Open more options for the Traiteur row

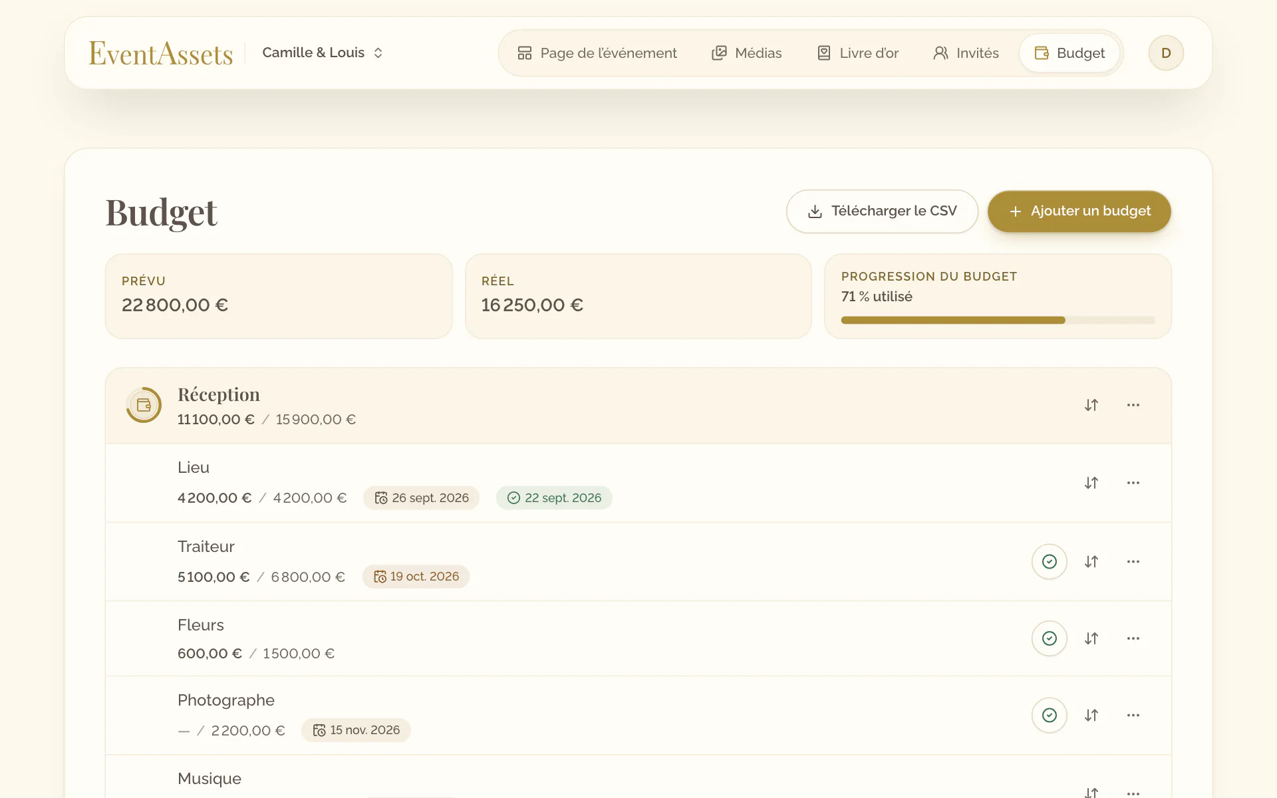point(1133,562)
